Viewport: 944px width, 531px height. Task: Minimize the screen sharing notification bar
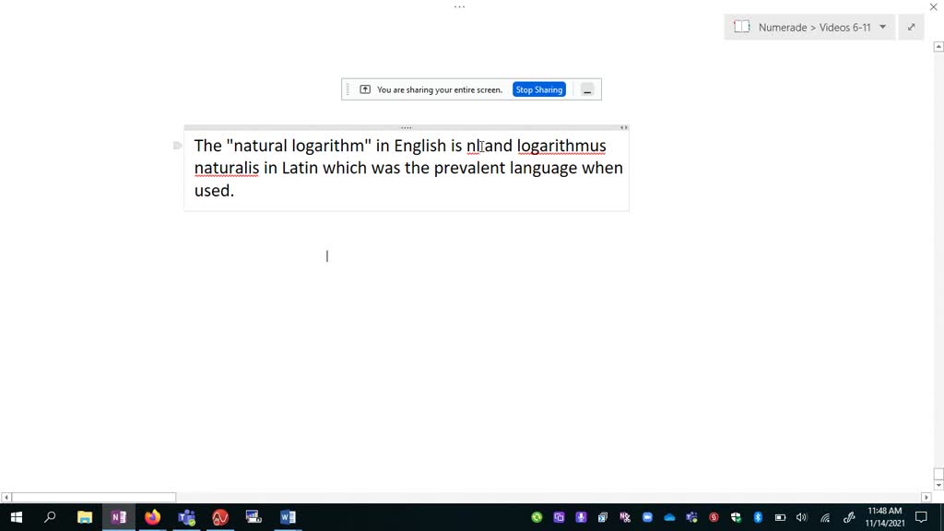pyautogui.click(x=587, y=89)
